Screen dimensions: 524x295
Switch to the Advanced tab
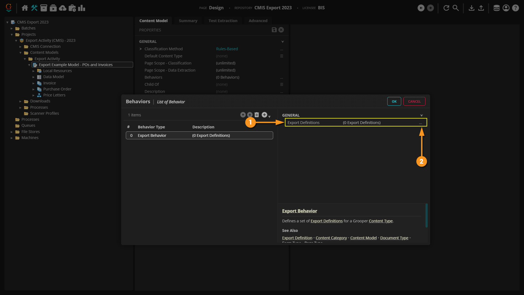258,21
